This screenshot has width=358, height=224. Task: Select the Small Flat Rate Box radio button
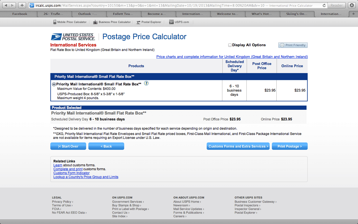(x=54, y=84)
